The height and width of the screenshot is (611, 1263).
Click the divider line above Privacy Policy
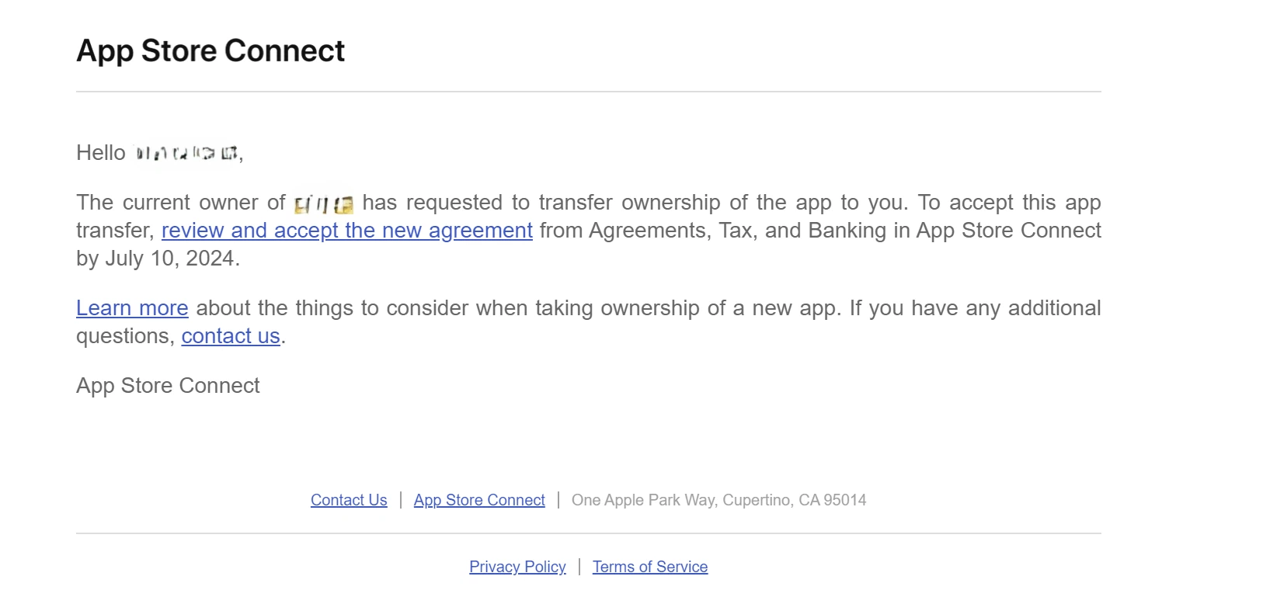588,533
